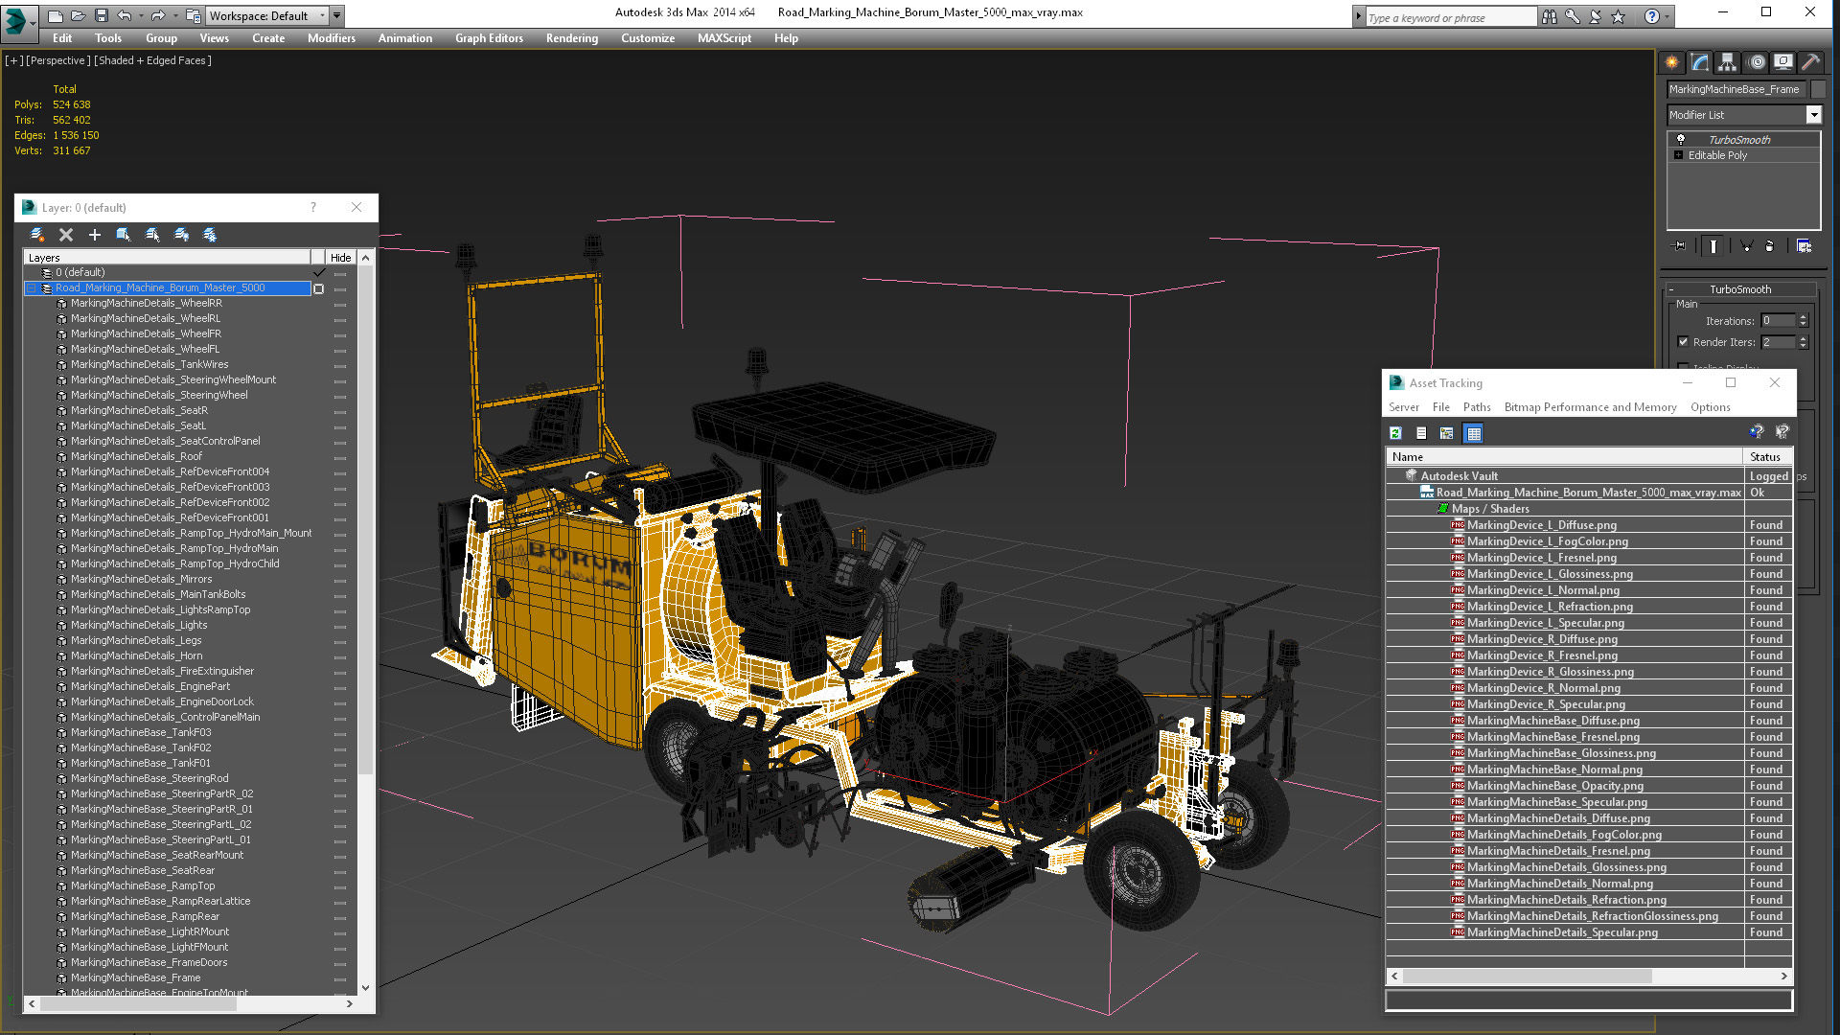Toggle Render Iters checkbox
This screenshot has width=1840, height=1035.
click(x=1684, y=342)
